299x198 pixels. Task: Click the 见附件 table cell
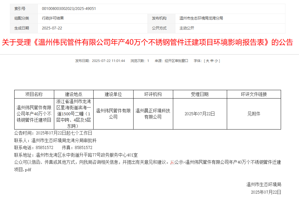[254, 114]
